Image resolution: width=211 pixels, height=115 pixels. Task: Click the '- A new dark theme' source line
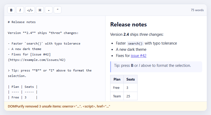(x=24, y=49)
